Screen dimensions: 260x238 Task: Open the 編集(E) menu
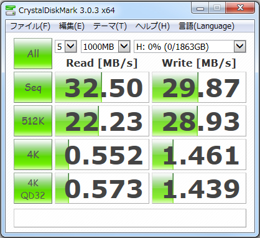[72, 26]
